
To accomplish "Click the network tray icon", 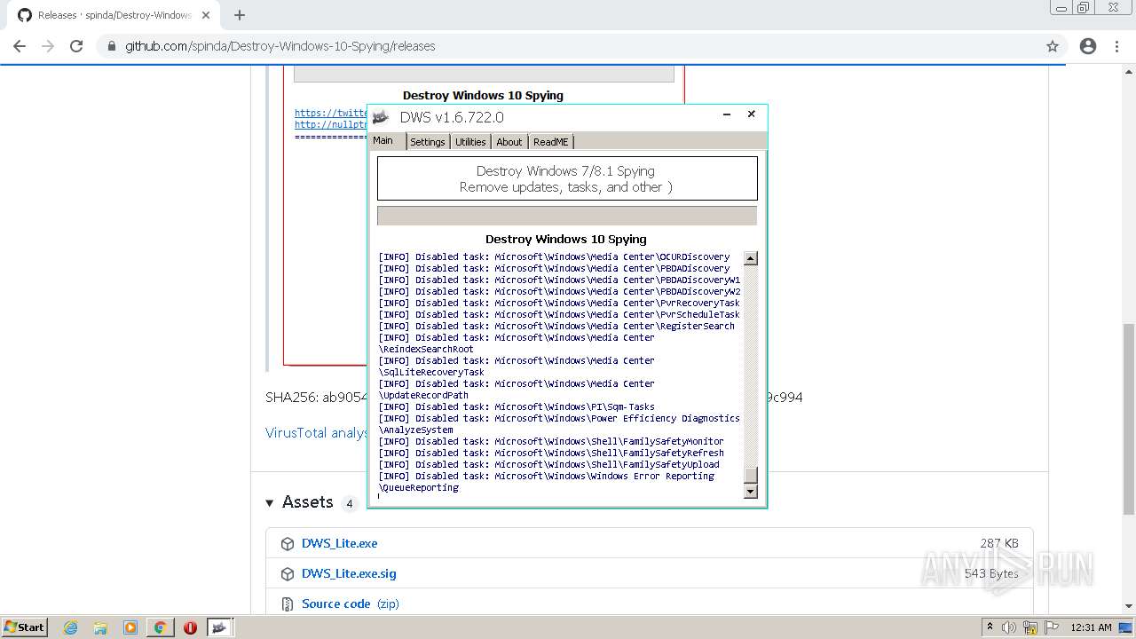I will [1030, 627].
